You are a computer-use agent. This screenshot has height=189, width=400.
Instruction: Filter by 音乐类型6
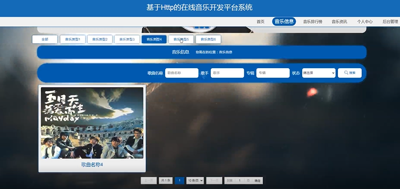click(208, 39)
